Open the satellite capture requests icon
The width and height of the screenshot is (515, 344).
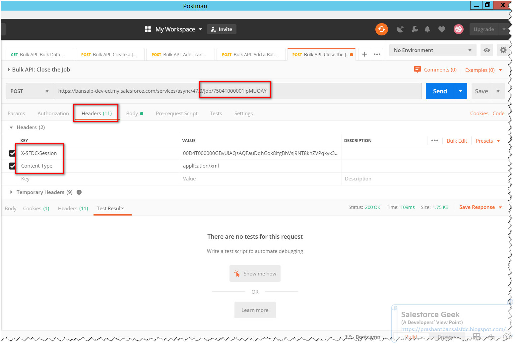400,29
